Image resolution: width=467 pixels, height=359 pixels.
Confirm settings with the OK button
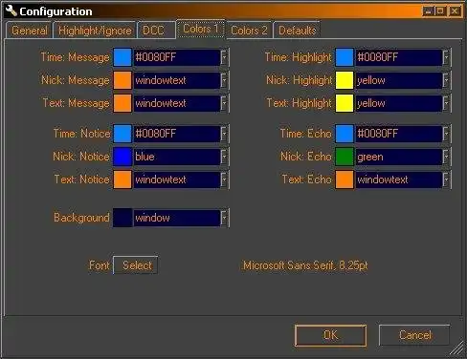pos(330,335)
